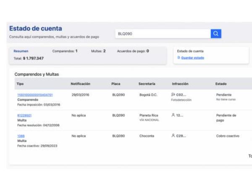This screenshot has width=252, height=191.
Task: Click the Choconta secretaría cell
Action: tap(147, 136)
